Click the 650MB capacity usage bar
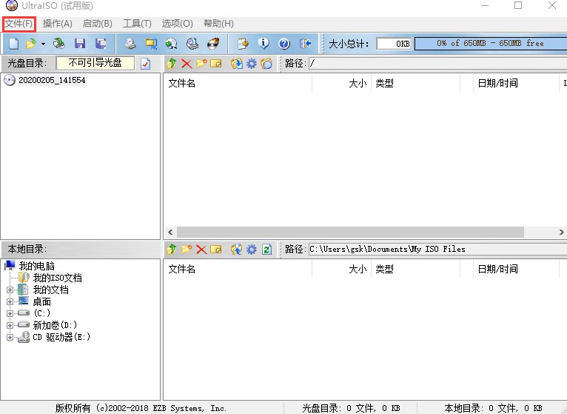567x414 pixels. pyautogui.click(x=489, y=44)
